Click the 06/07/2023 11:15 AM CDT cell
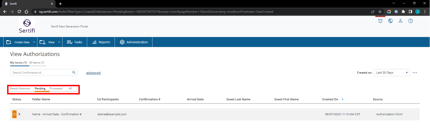The height and width of the screenshot is (131, 430). [x=343, y=114]
